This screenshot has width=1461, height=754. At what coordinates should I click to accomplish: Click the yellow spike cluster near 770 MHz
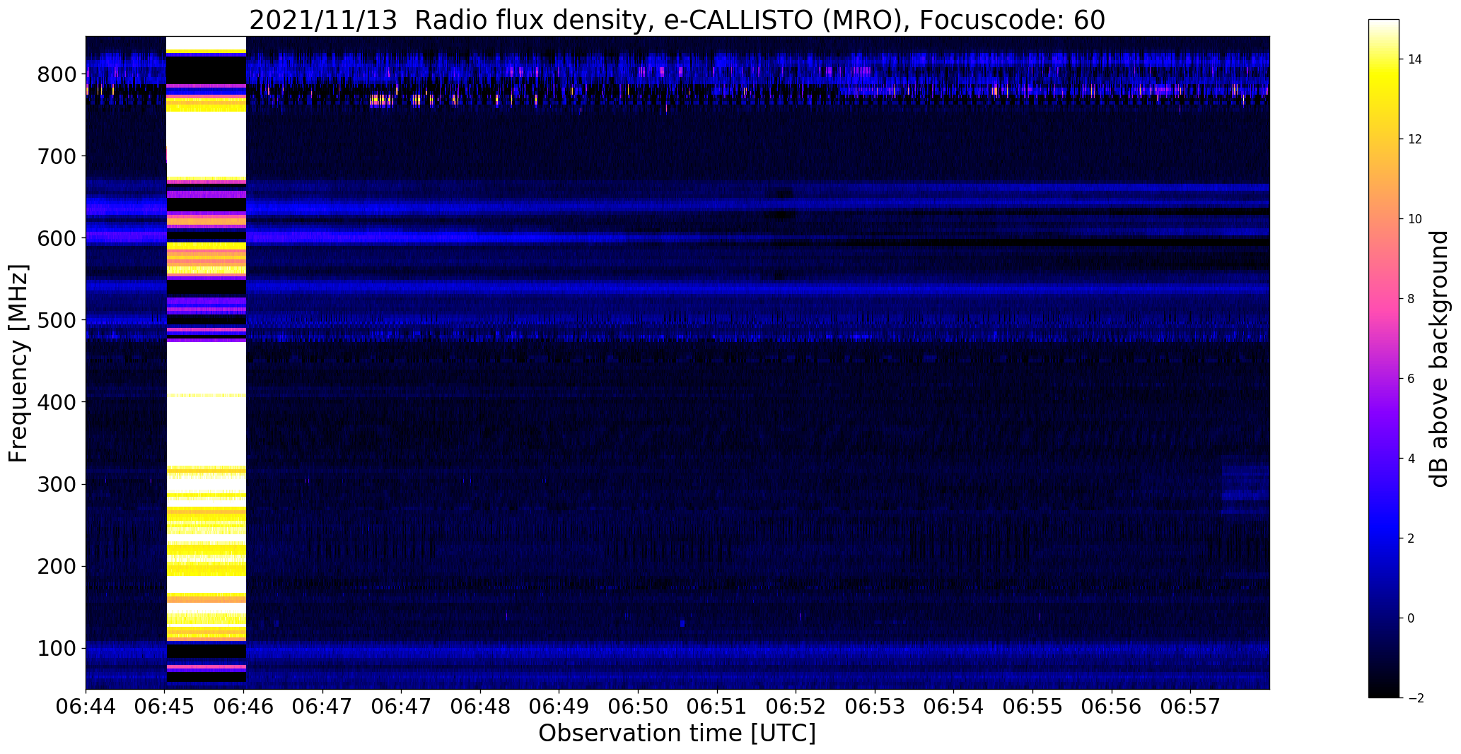(x=382, y=100)
